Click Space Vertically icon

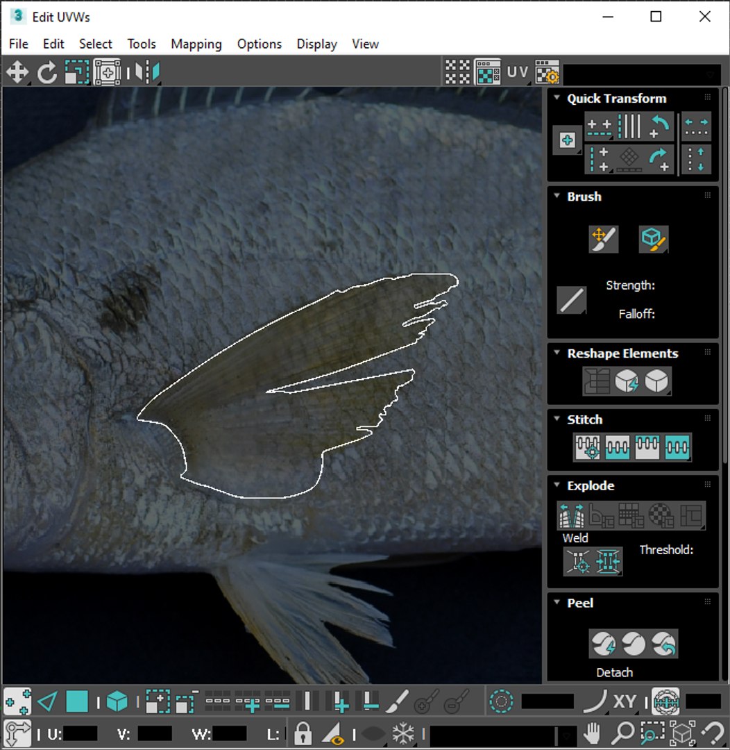pyautogui.click(x=696, y=159)
